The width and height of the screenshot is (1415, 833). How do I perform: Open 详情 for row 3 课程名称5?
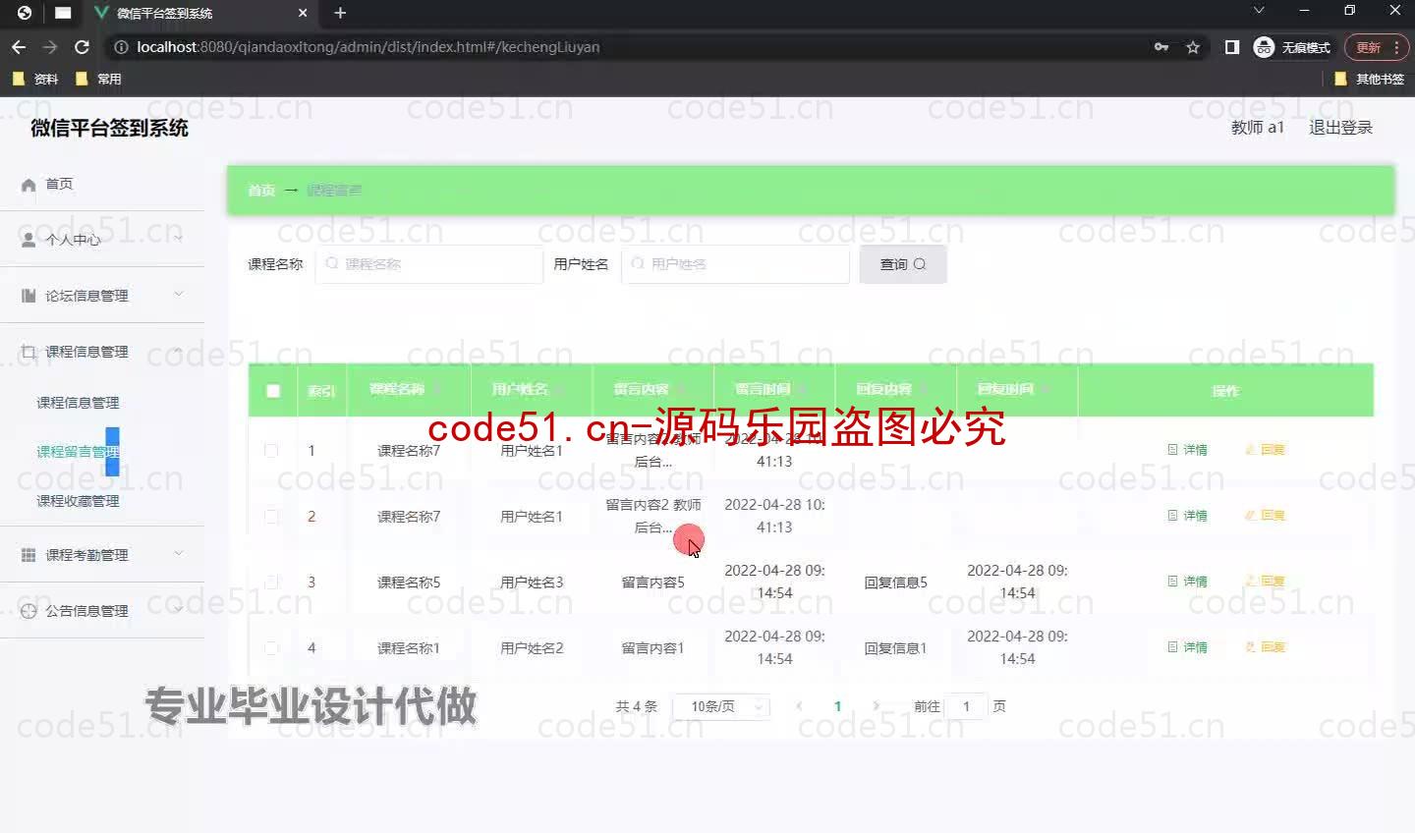1187,582
